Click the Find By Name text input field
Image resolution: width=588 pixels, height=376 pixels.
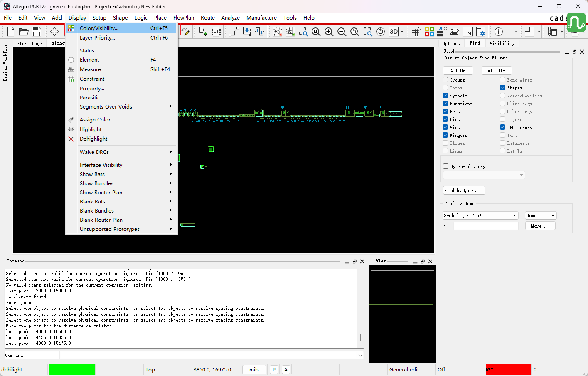[x=486, y=226]
